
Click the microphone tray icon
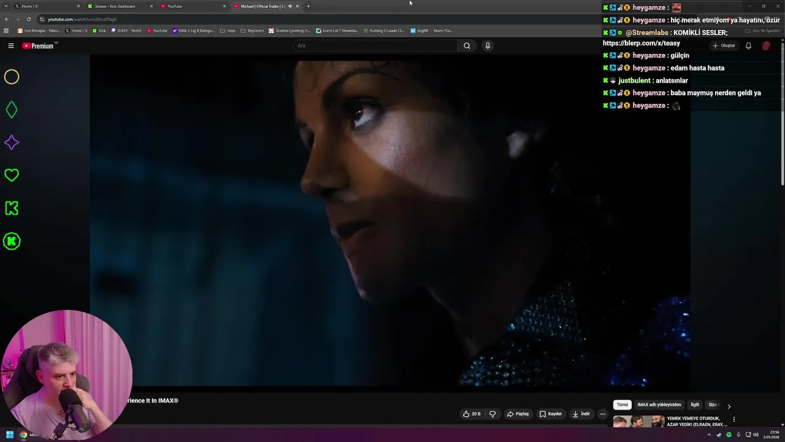[x=738, y=435]
